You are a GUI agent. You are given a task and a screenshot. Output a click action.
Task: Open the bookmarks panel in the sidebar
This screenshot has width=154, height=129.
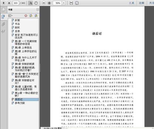(x=3, y=17)
